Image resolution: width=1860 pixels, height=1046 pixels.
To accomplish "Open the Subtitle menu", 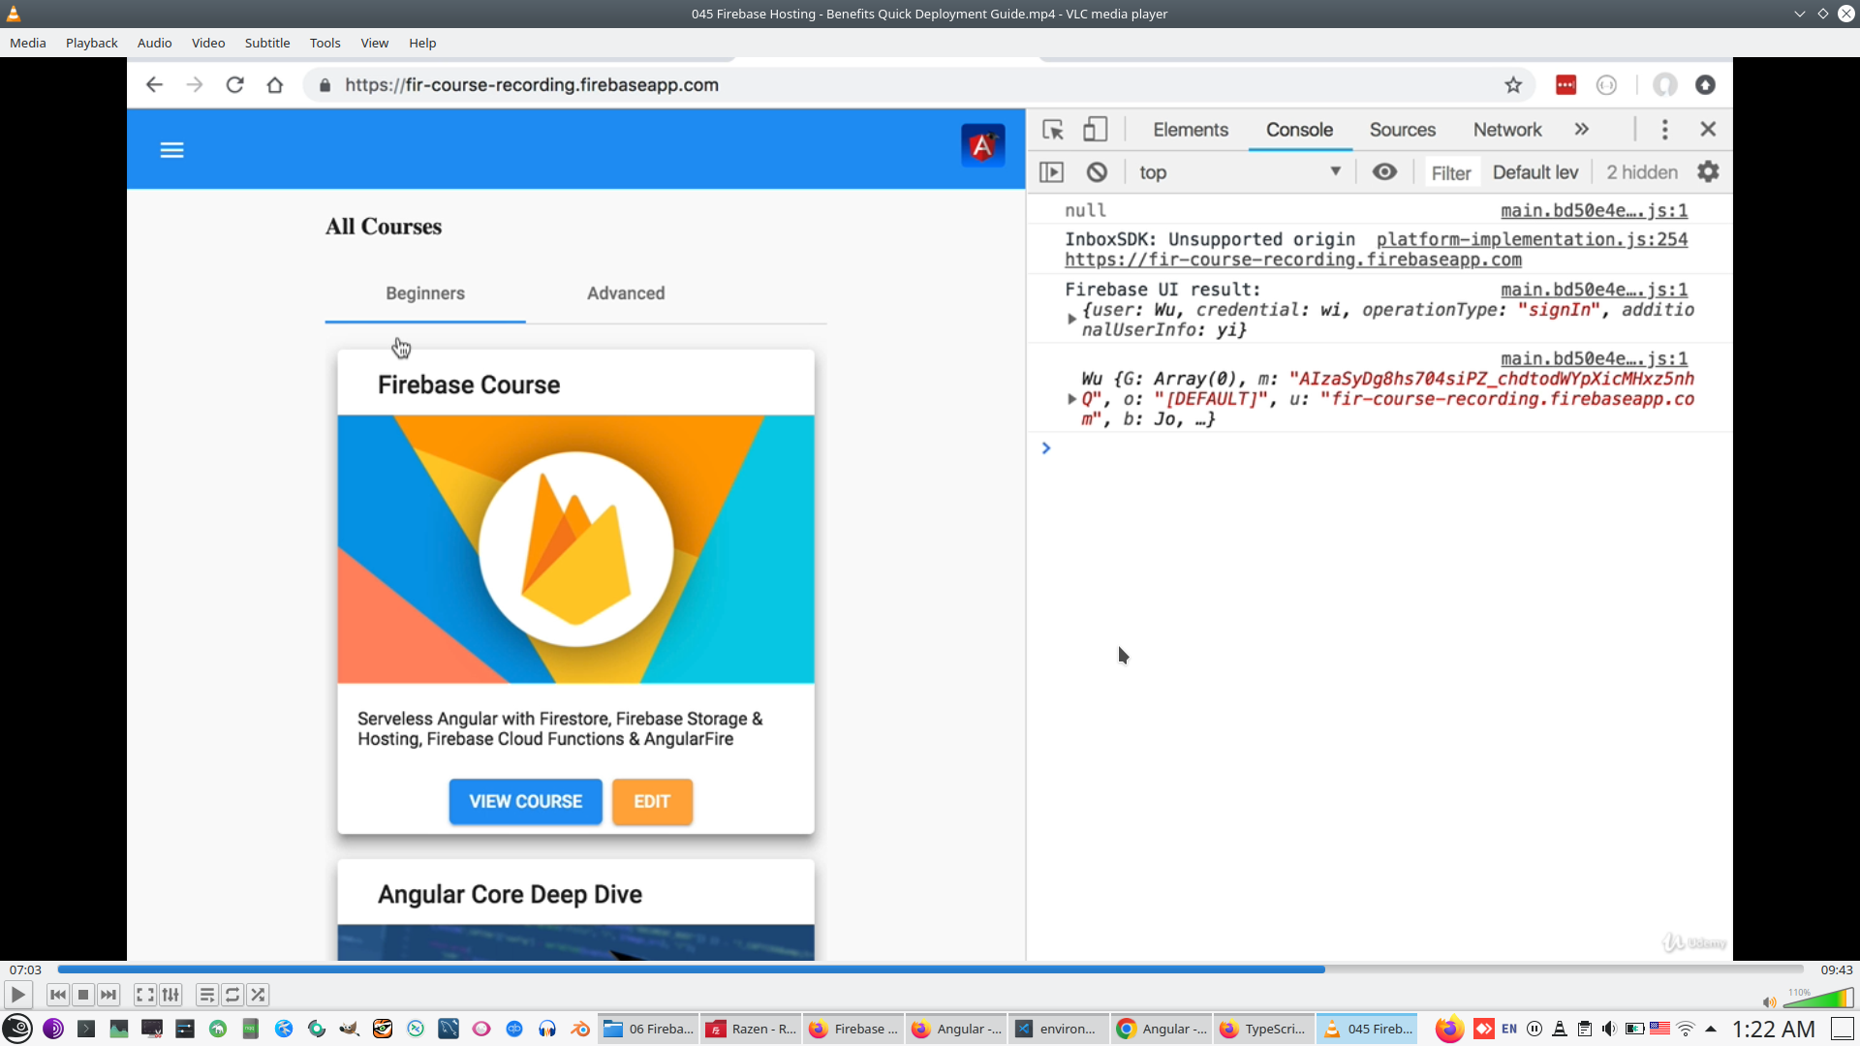I will 266,43.
